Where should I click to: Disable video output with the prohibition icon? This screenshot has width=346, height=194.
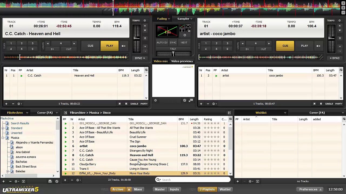pos(185,100)
